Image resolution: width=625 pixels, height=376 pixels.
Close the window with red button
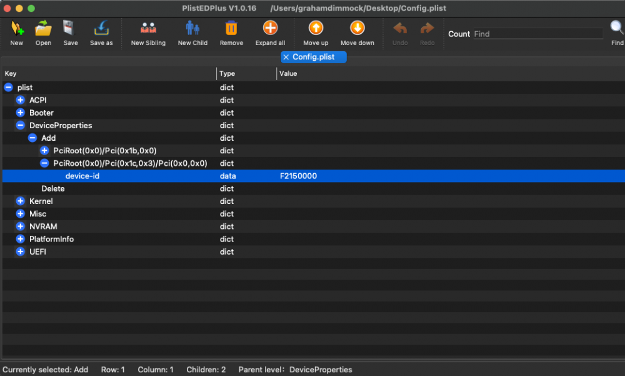[7, 8]
